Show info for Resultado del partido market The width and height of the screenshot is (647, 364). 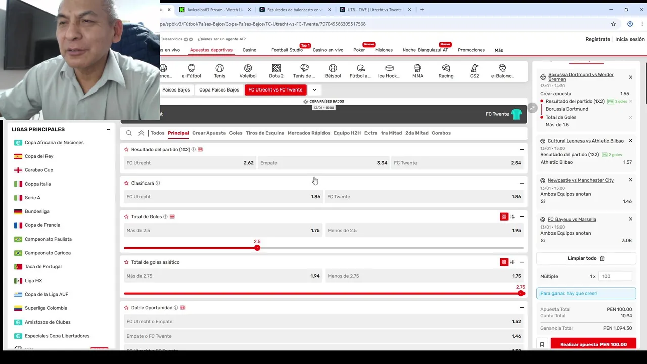[x=194, y=150]
